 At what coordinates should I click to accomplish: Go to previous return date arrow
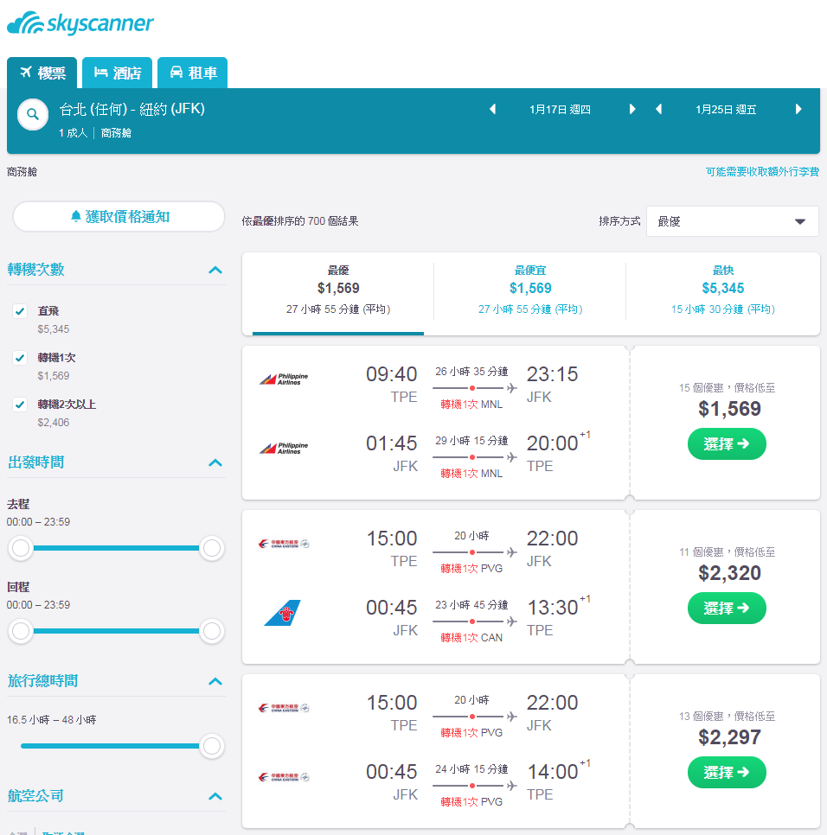point(659,109)
